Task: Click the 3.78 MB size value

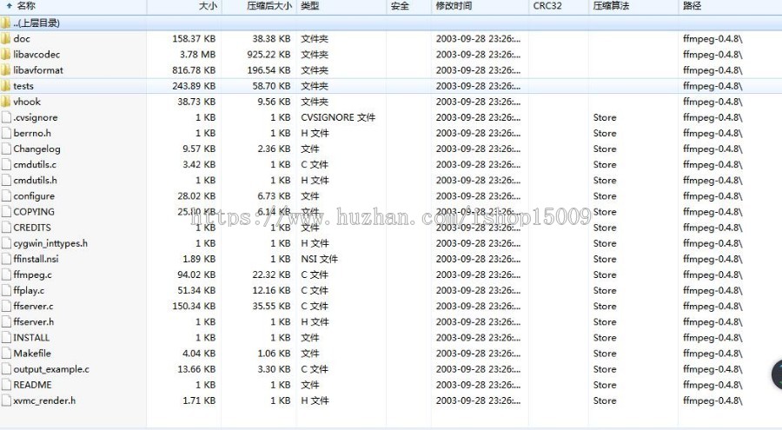Action: (197, 55)
